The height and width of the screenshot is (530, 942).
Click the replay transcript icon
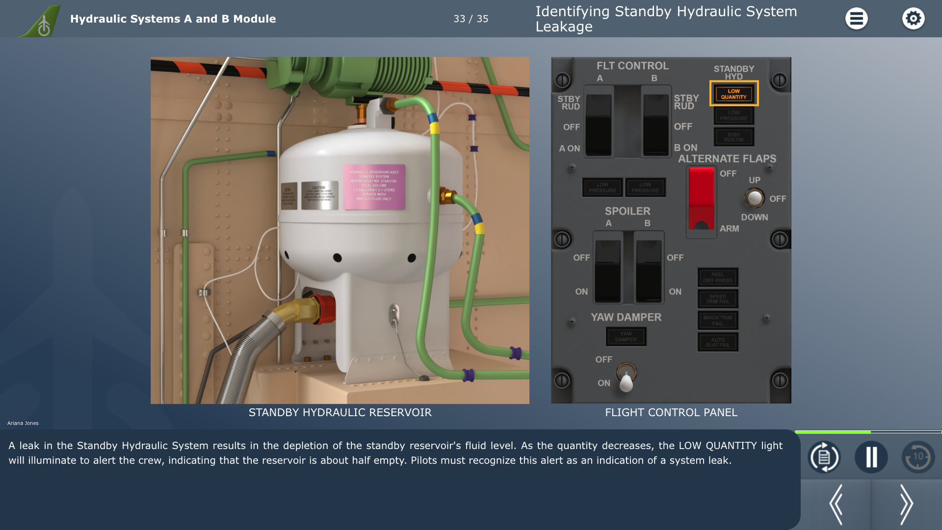824,457
